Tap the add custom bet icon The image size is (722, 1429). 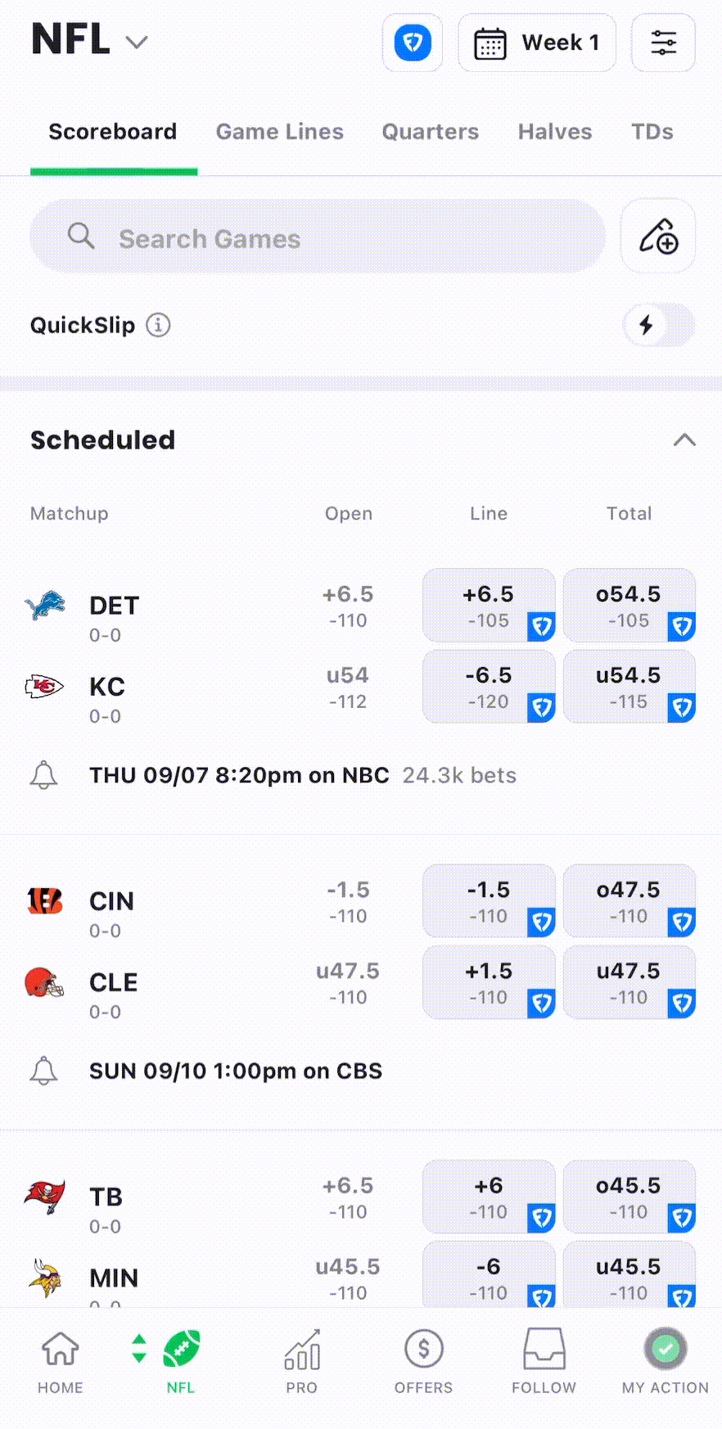[658, 237]
